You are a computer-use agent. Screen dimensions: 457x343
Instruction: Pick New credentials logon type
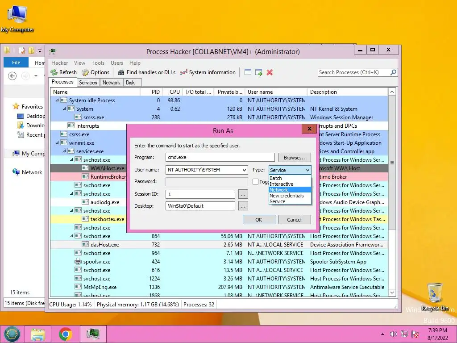[290, 196]
